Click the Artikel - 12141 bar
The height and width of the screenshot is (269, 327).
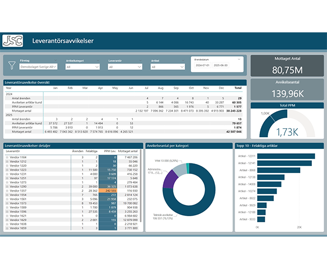coord(284,163)
